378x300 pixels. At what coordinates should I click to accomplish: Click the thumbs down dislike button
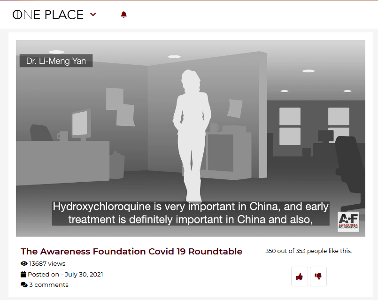pos(318,277)
